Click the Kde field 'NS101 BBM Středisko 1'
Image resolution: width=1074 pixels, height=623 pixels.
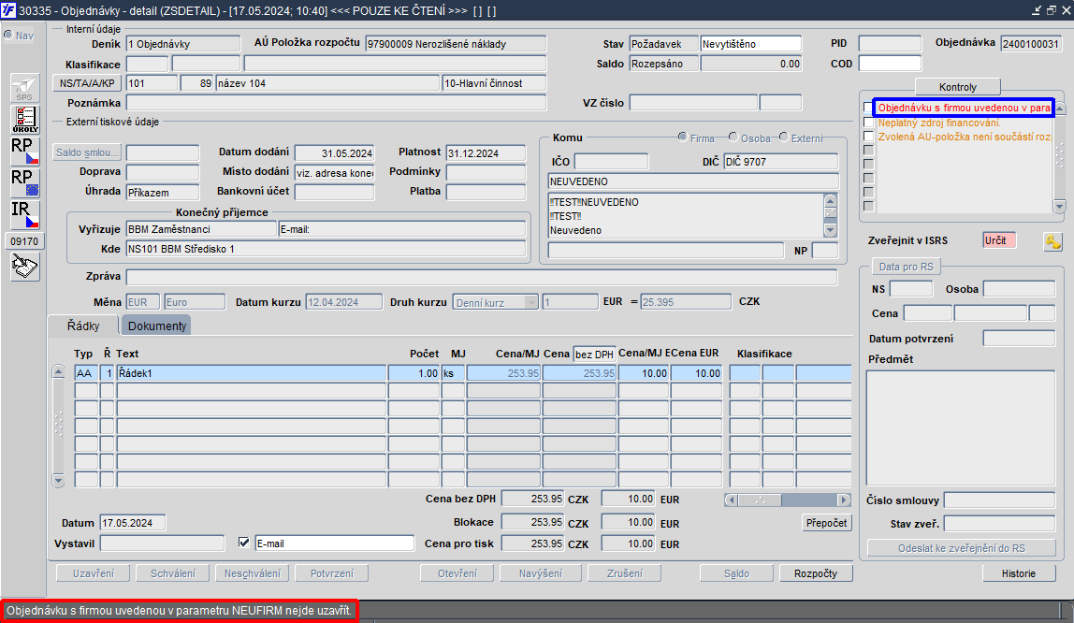(326, 249)
